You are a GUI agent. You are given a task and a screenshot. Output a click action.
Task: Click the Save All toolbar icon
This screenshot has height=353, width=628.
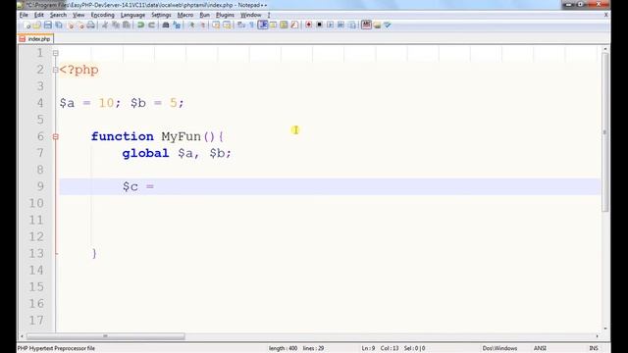point(59,25)
